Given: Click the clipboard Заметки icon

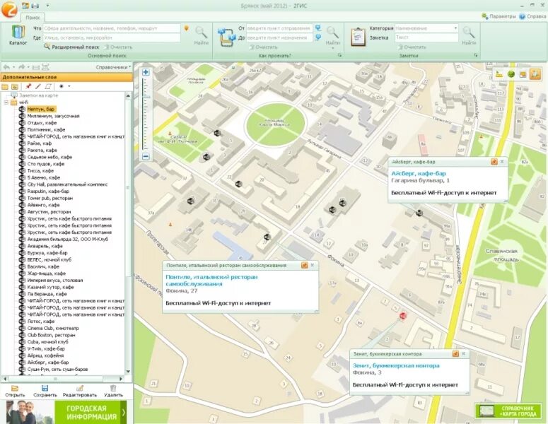Looking at the screenshot, I should [x=358, y=37].
